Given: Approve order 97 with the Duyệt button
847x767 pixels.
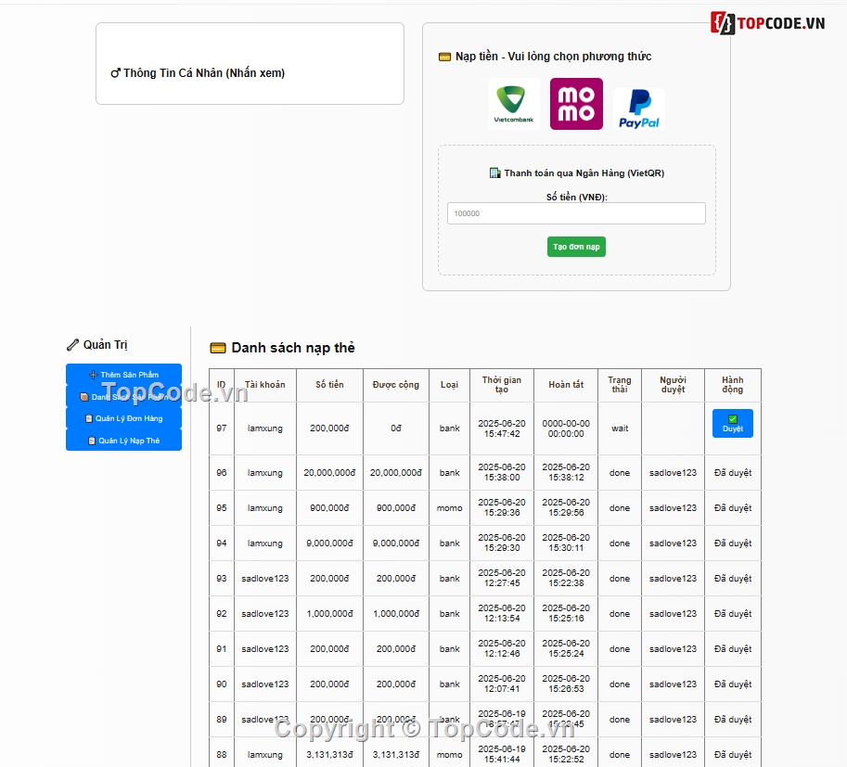Looking at the screenshot, I should tap(733, 424).
